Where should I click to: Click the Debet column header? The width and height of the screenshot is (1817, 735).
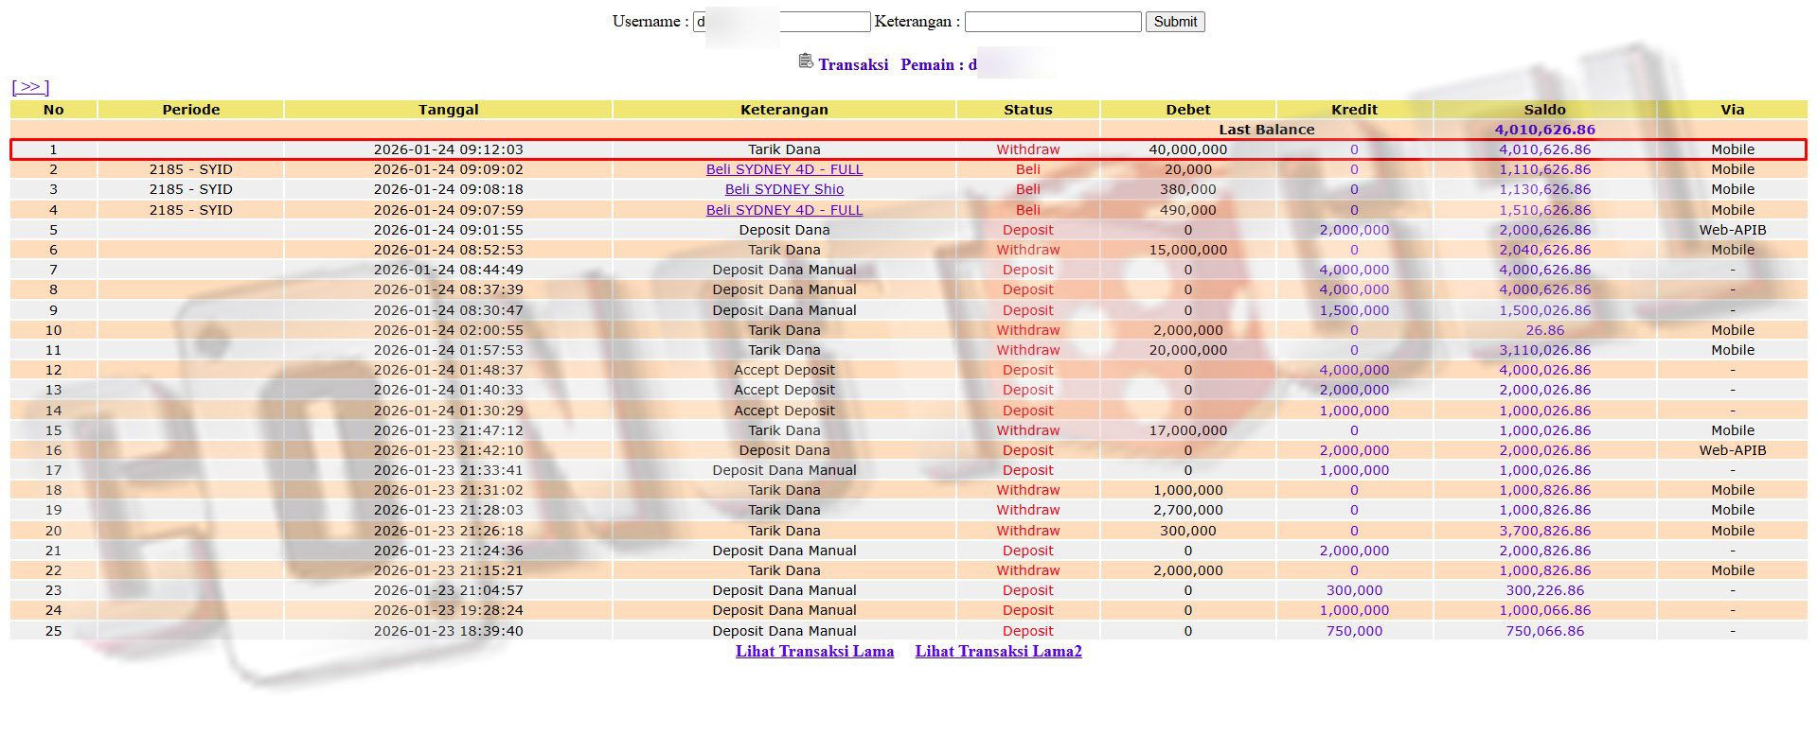pos(1187,110)
